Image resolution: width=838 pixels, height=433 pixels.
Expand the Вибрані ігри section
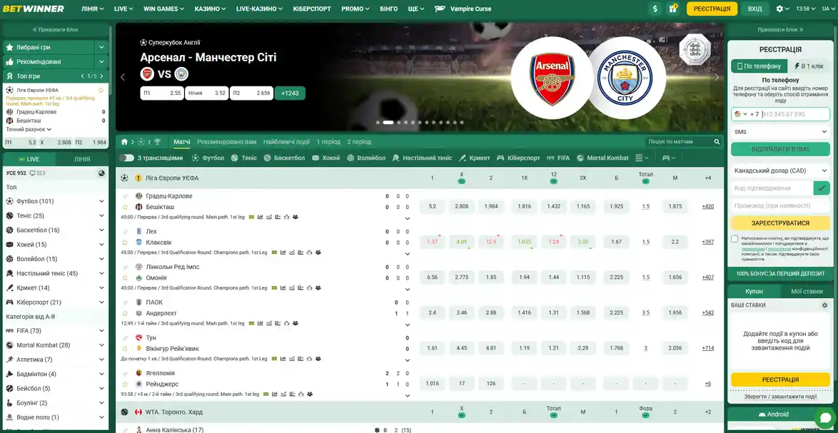click(101, 47)
